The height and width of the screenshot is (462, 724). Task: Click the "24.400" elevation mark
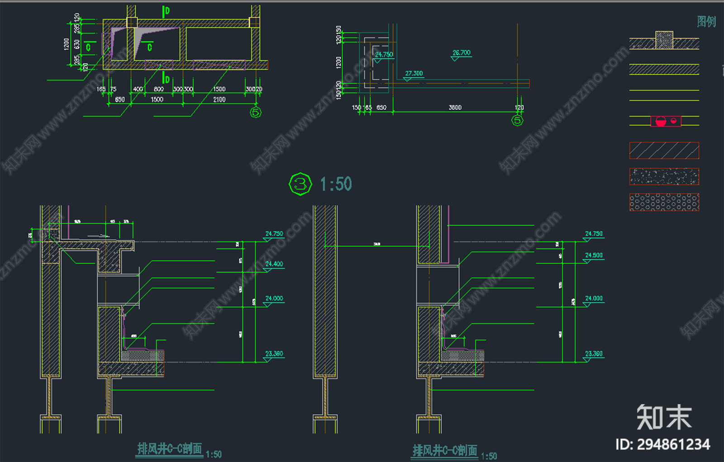click(x=274, y=264)
